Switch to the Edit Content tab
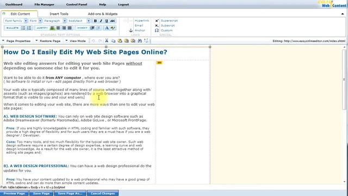Screen dimensions: 348x196 [20, 14]
